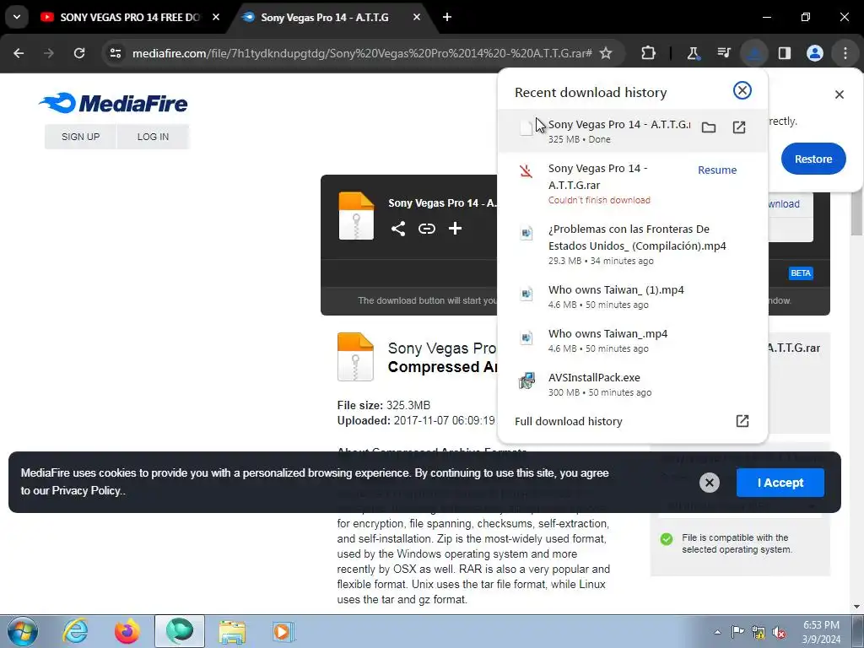Screen dimensions: 864x648
Task: Dismiss the restore pages bubble
Action: 840,94
